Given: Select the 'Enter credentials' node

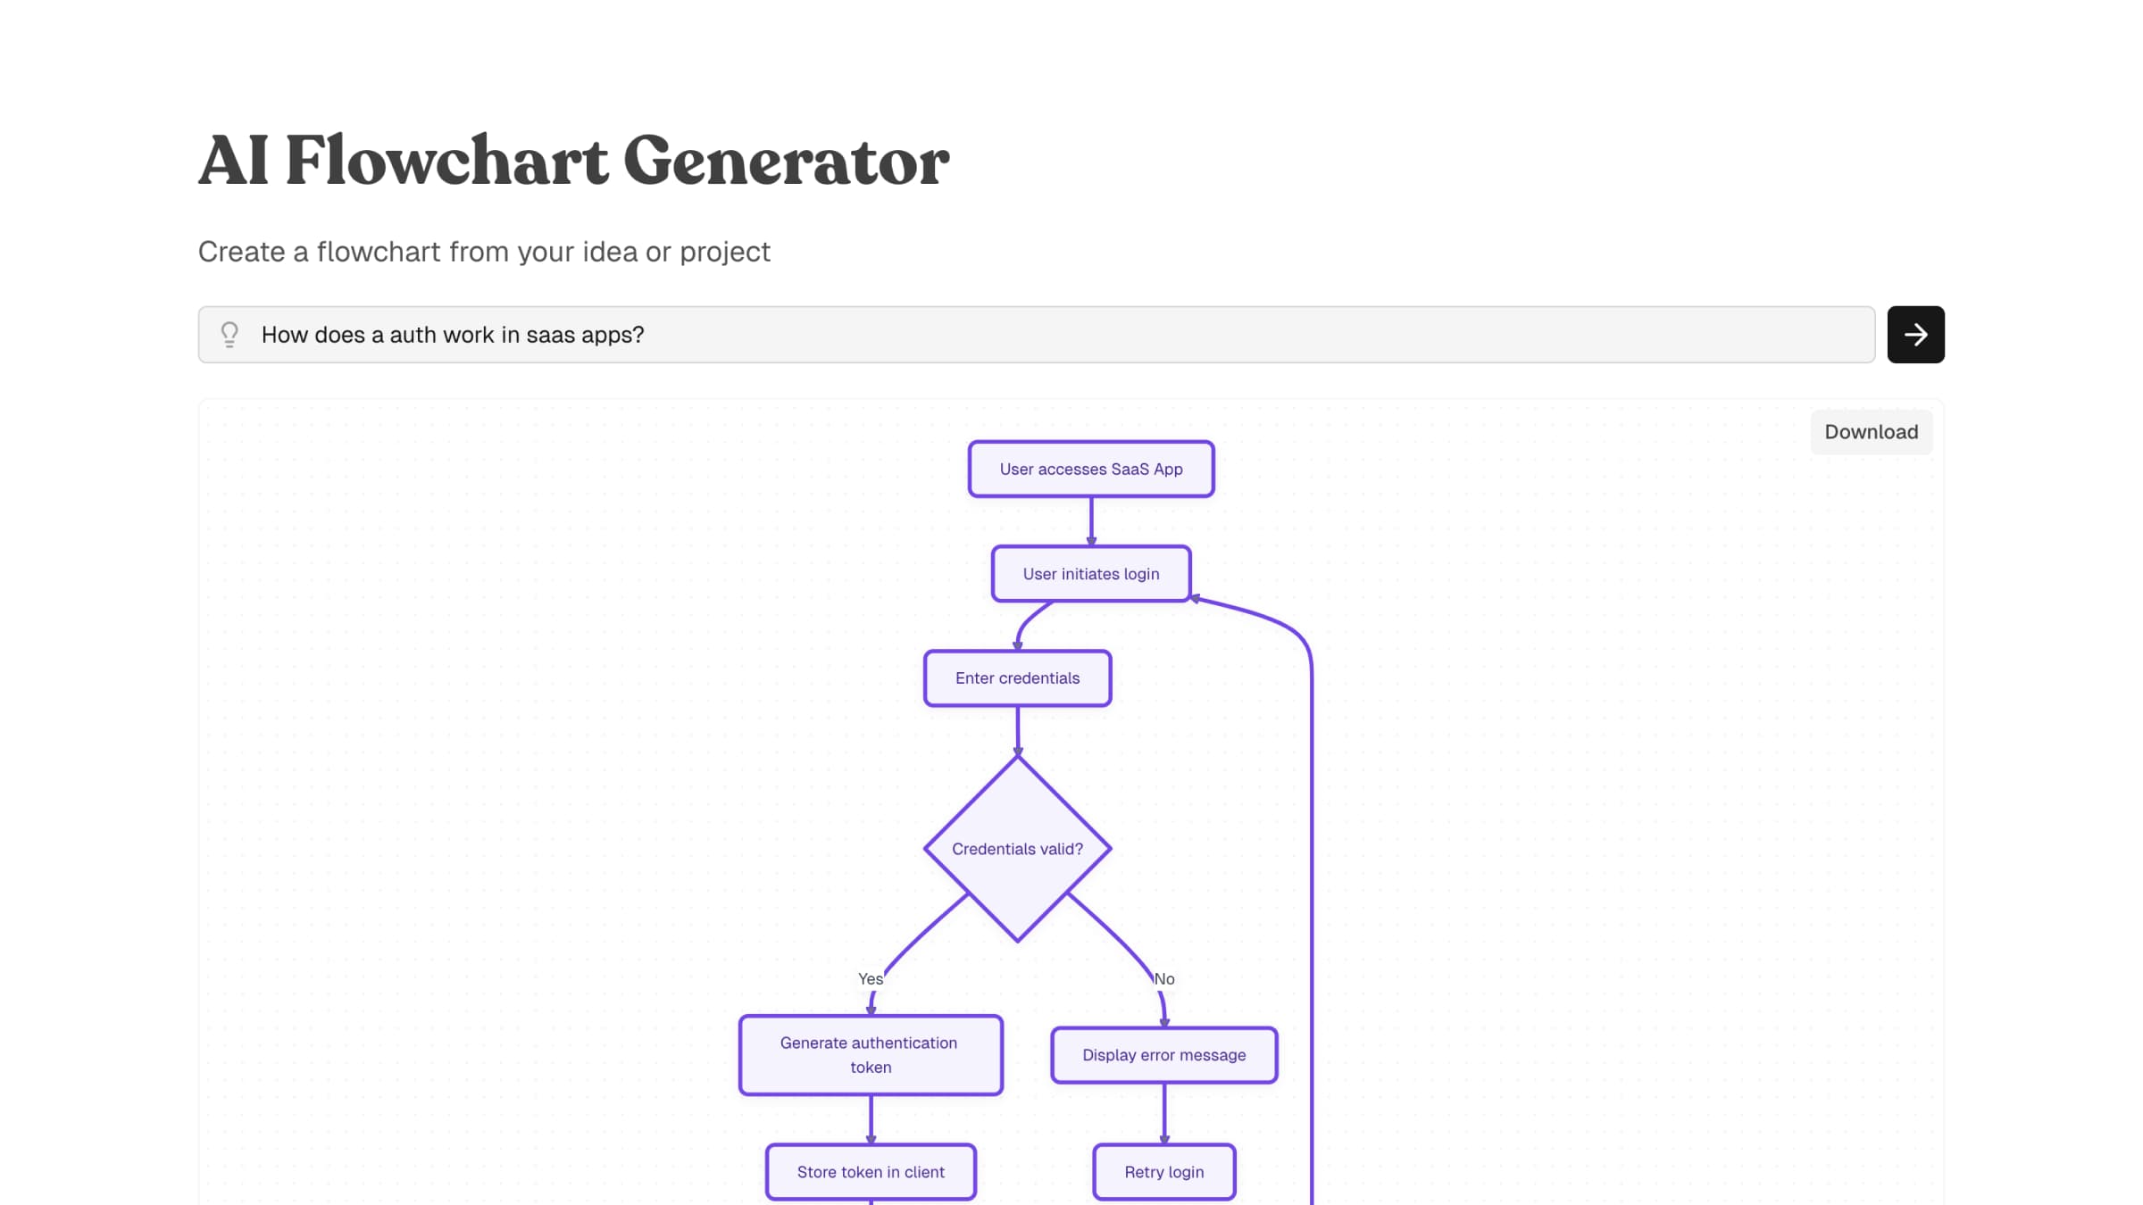Looking at the screenshot, I should (x=1016, y=678).
